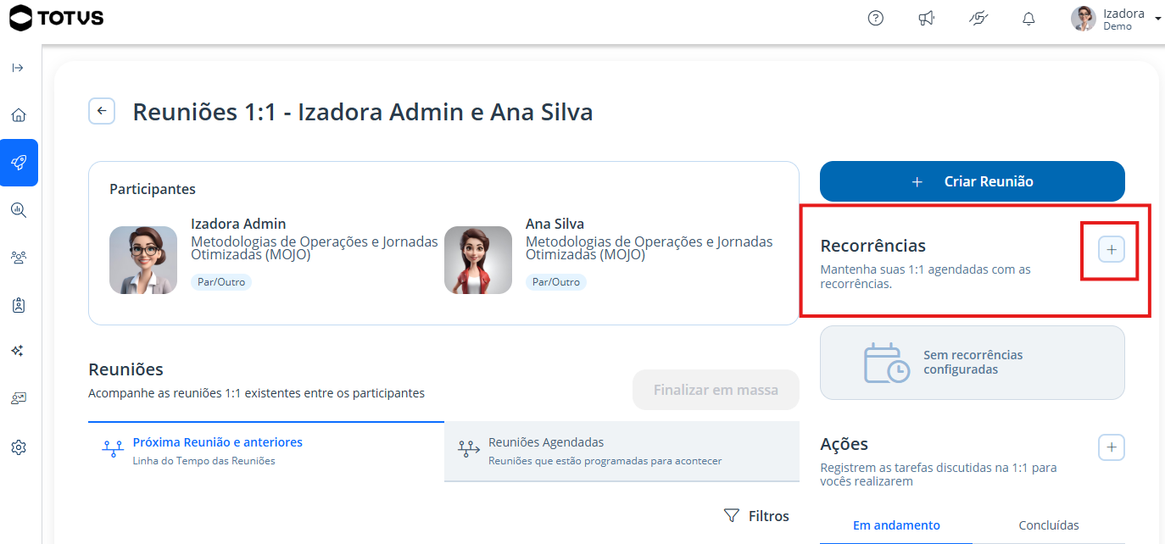Switch to the Reuniões Agendadas tab

click(x=622, y=451)
